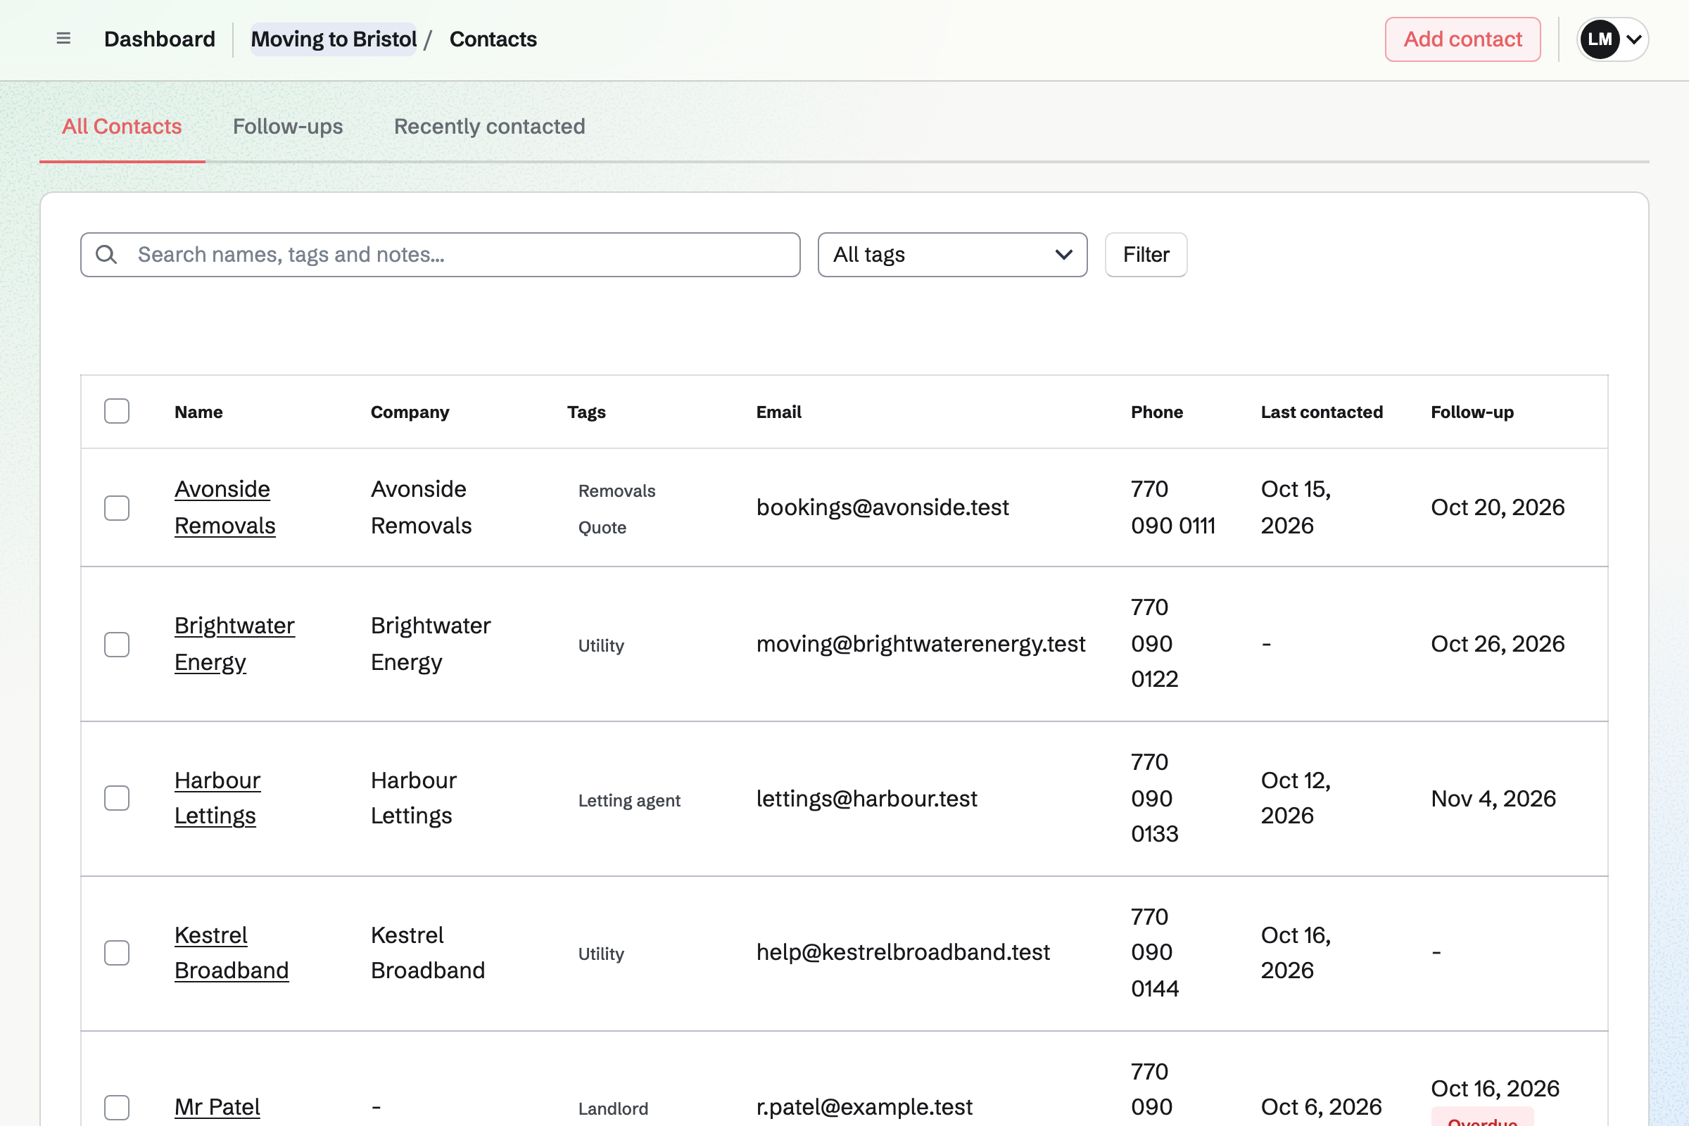Switch to the All Contacts tab
Screen dimensions: 1689x1126
coord(122,127)
